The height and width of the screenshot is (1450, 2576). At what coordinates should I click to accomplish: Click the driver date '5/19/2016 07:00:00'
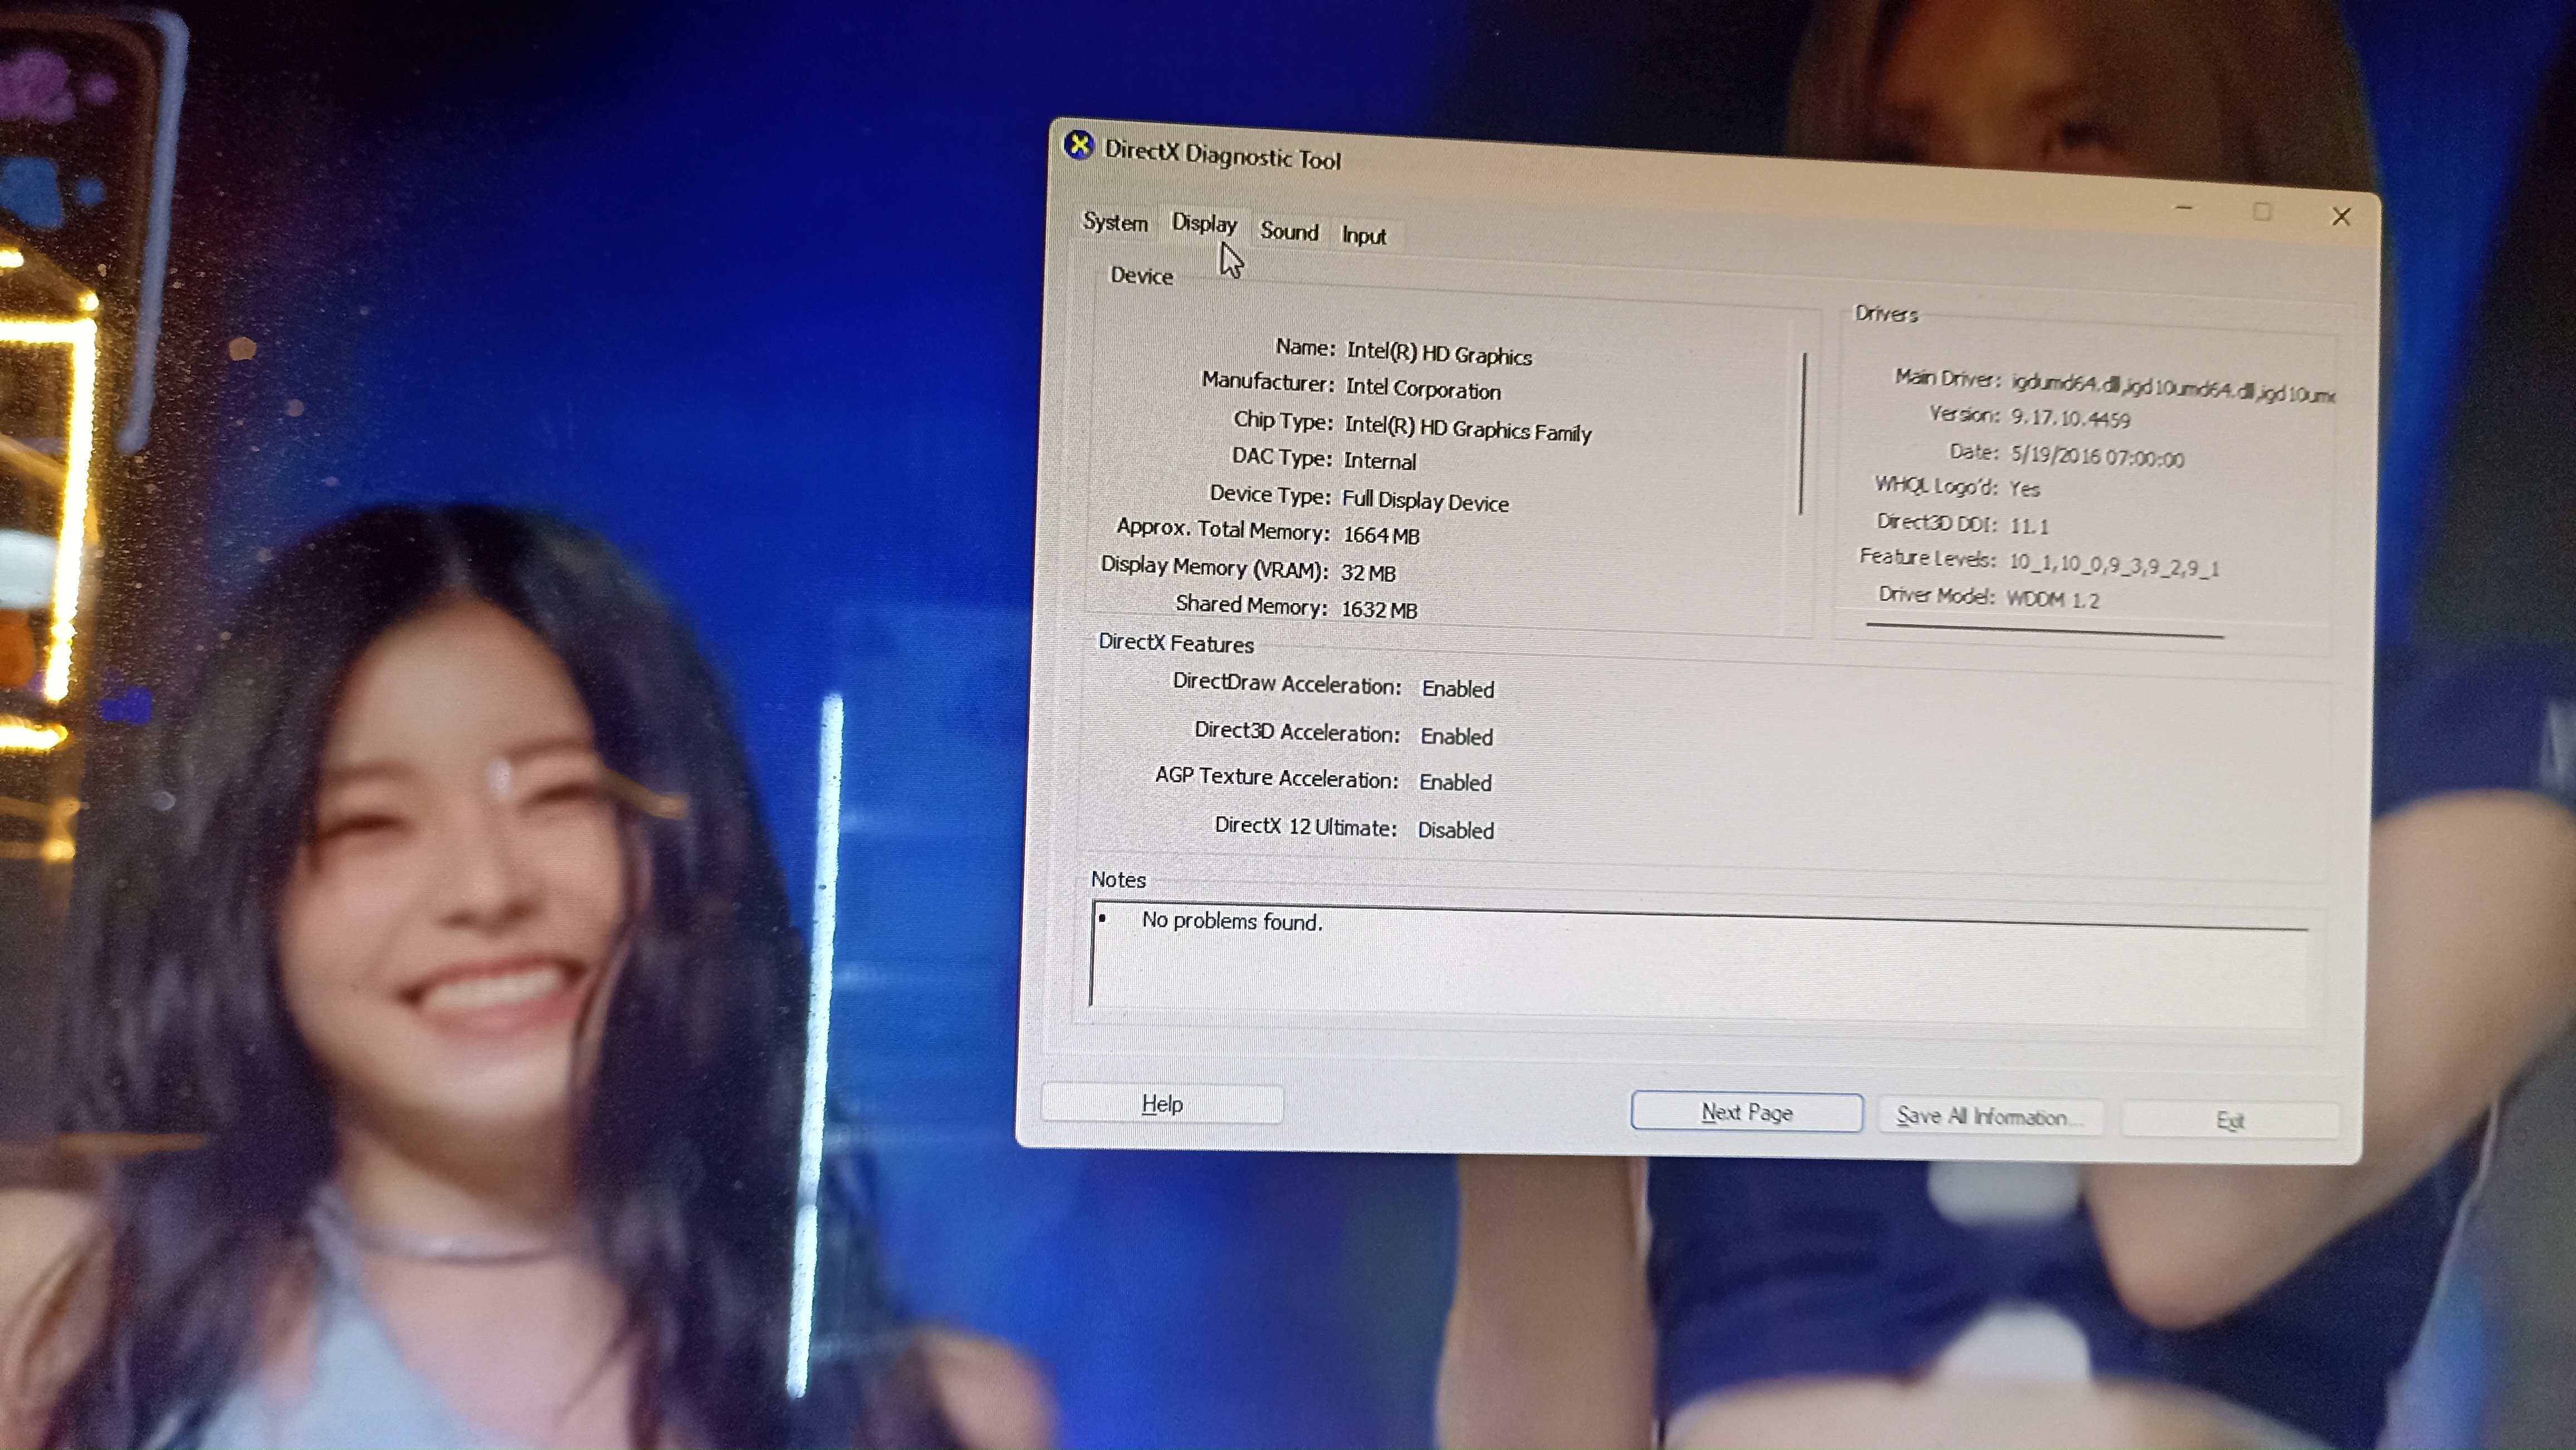pyautogui.click(x=2097, y=457)
